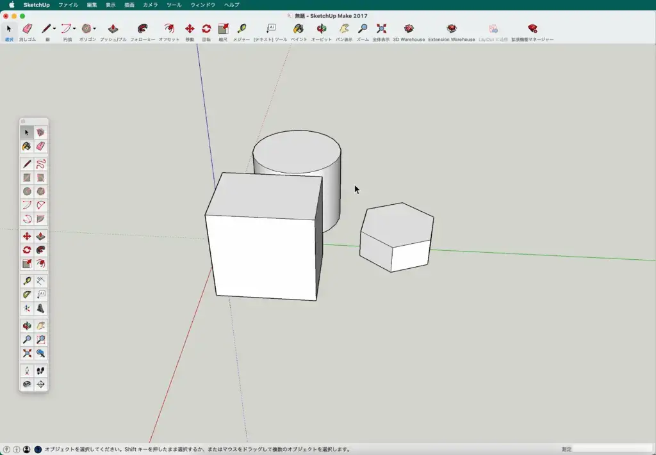Open the ウィンドウ menu
656x455 pixels.
(x=202, y=4)
